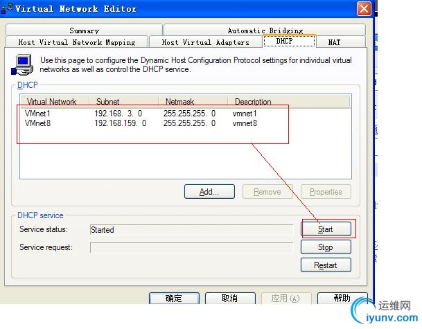Click the 应用(A) apply button

286,299
